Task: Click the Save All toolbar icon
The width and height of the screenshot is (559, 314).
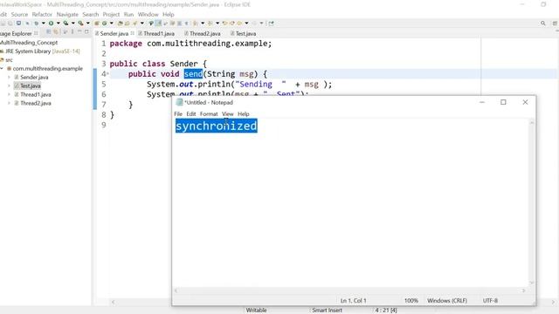Action: pos(10,24)
